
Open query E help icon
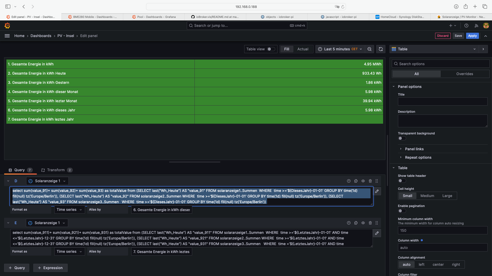[349, 223]
